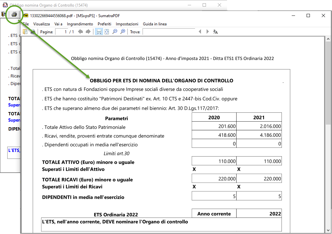Image resolution: width=332 pixels, height=234 pixels.
Task: Open the File menu in SumatraPDF
Action: click(26, 24)
